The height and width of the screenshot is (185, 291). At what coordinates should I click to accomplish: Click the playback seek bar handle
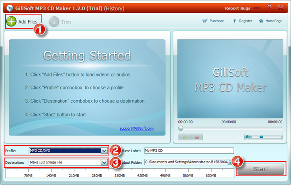tap(181, 128)
